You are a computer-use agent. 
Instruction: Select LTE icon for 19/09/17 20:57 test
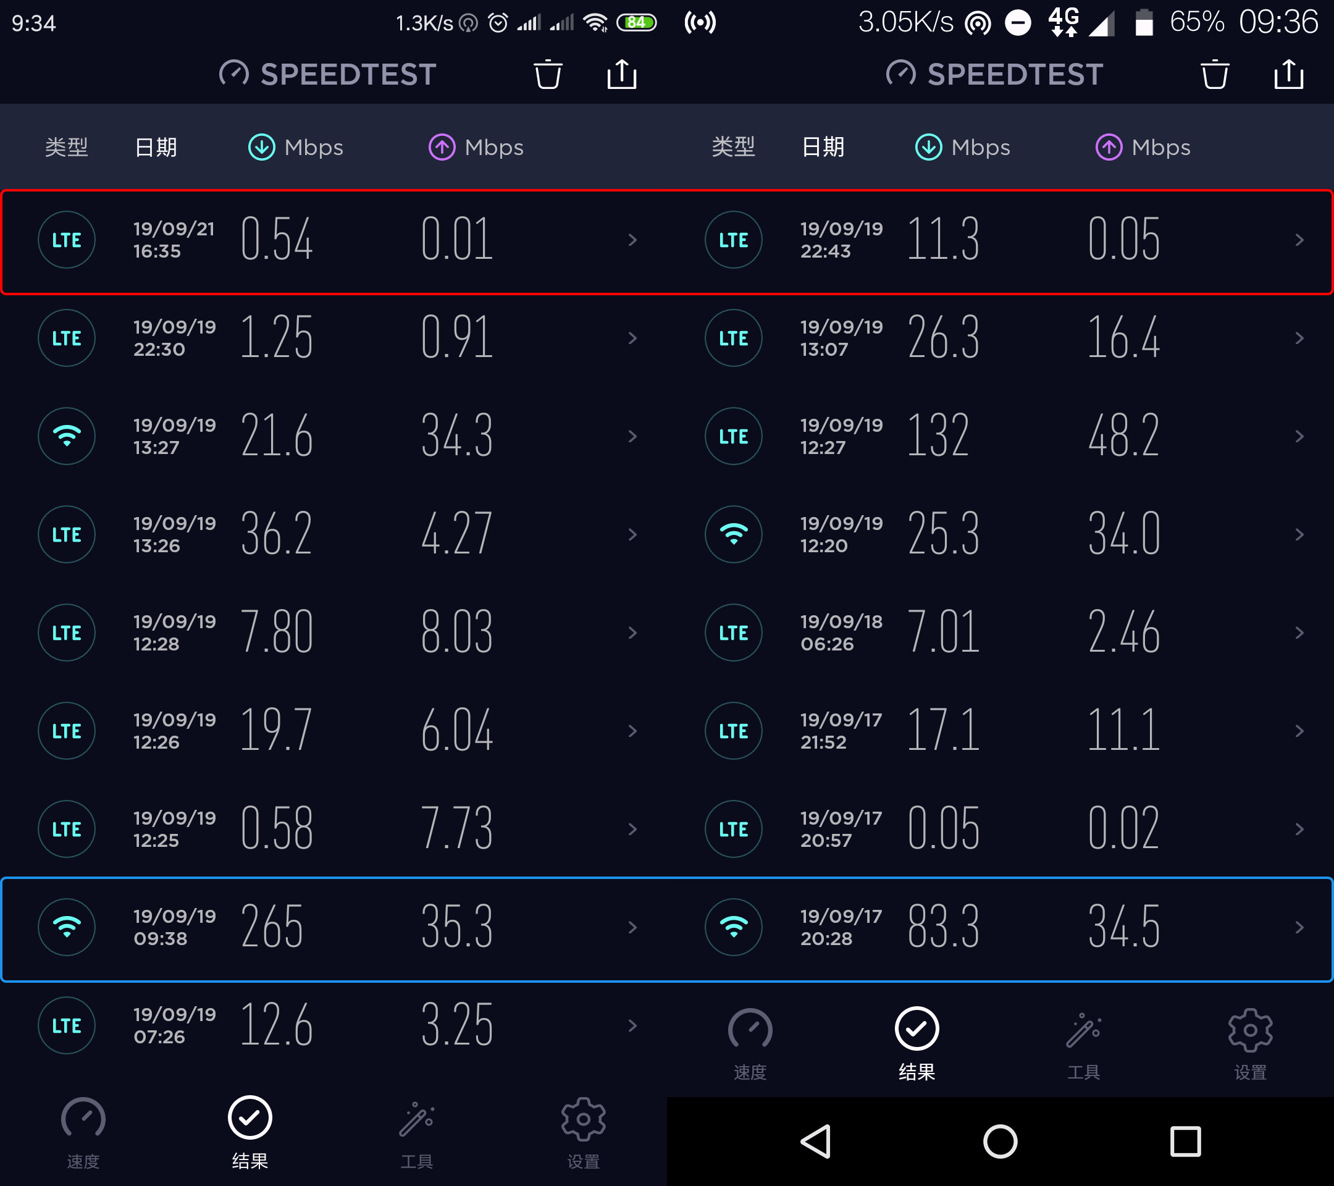pyautogui.click(x=734, y=829)
